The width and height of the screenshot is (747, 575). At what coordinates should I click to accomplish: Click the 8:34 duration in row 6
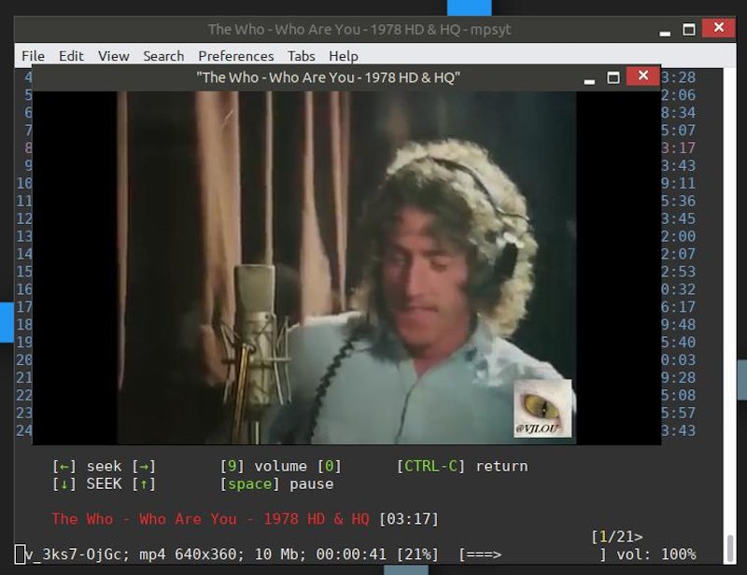coord(678,112)
